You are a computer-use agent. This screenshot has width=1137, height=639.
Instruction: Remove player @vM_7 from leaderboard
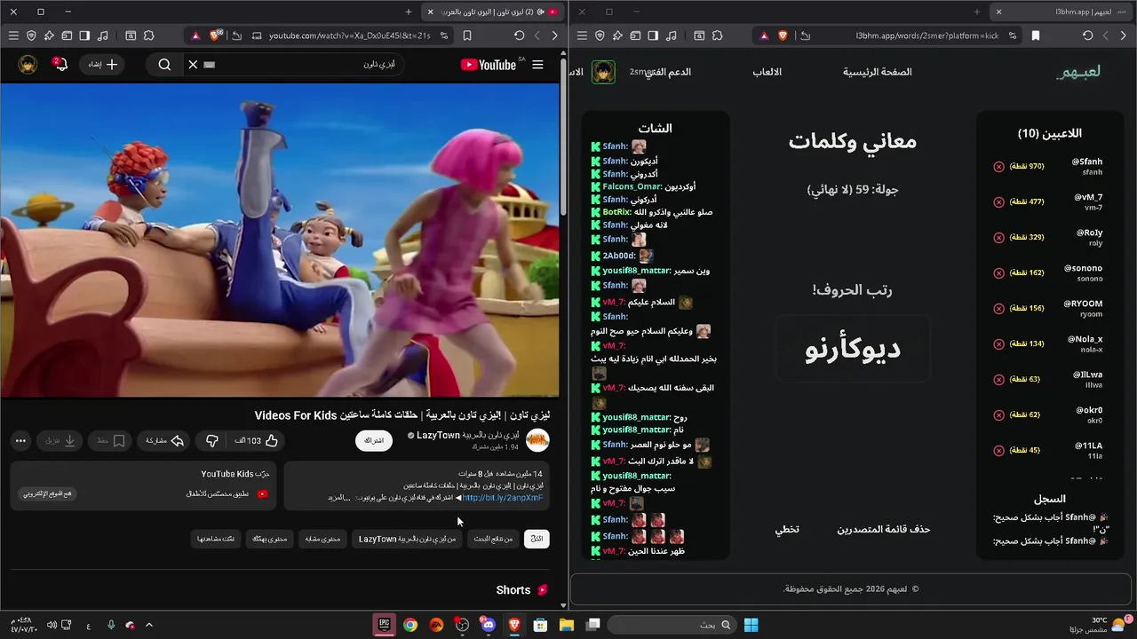click(998, 202)
